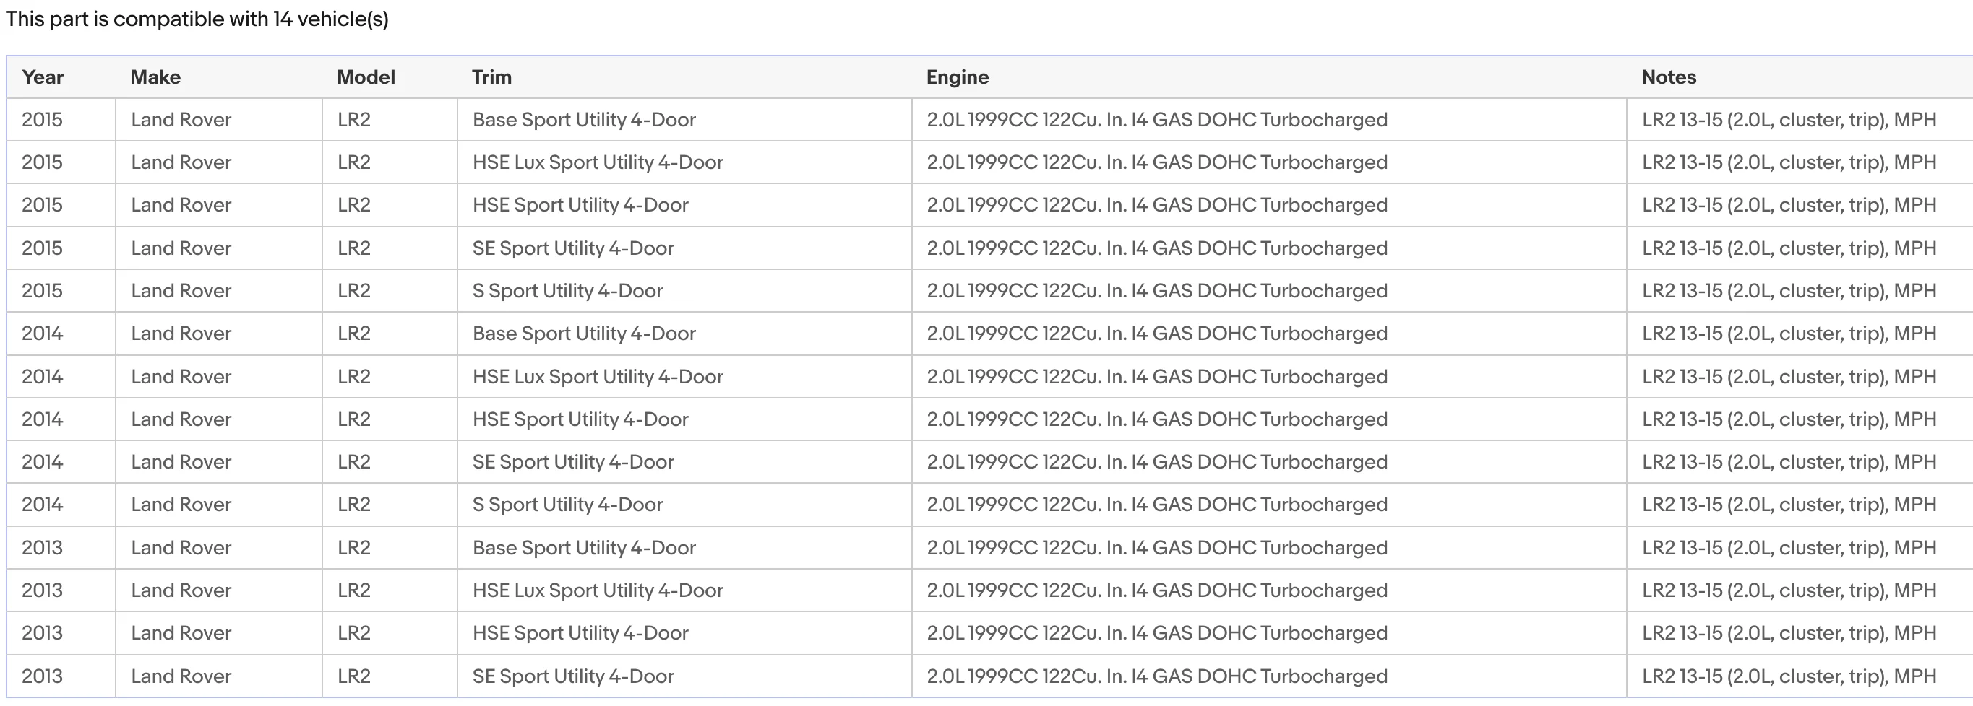1973x706 pixels.
Task: Select the 2014 HSE Lux Sport Utility 4-Door trim cell
Action: click(x=684, y=376)
